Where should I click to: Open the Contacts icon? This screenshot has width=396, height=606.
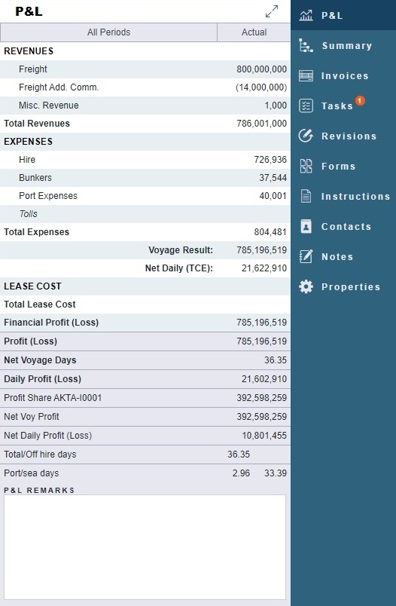click(x=306, y=226)
